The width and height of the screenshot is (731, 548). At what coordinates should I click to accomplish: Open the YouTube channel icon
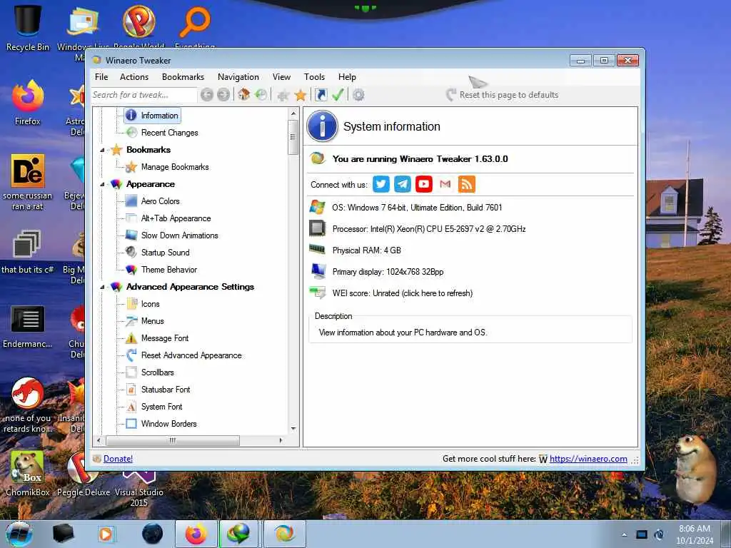(x=424, y=184)
